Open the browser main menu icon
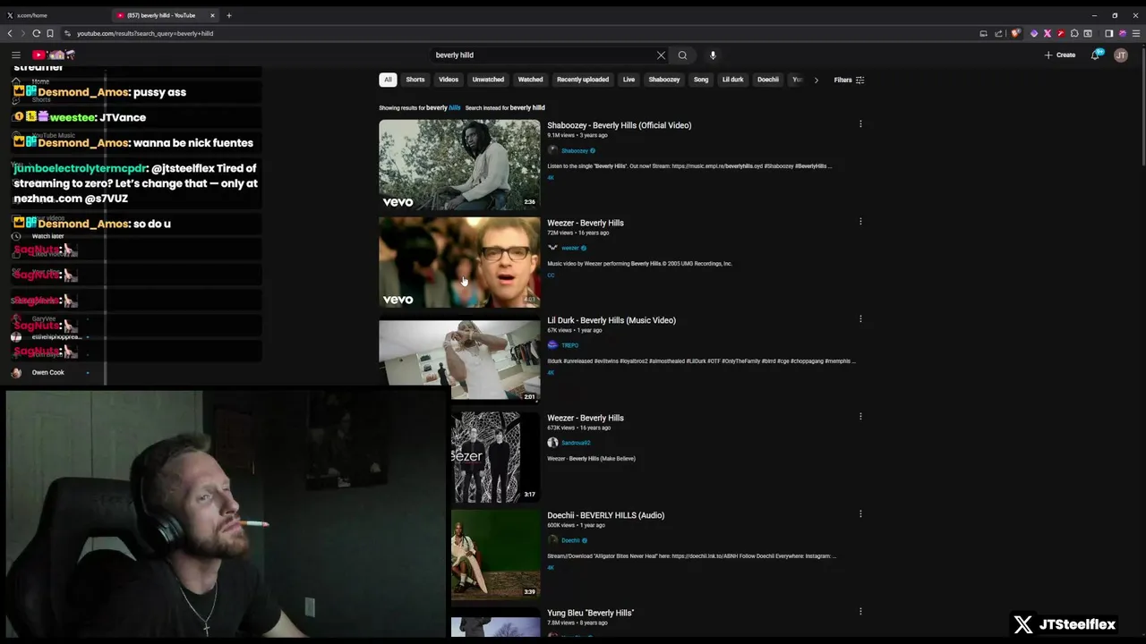 [x=1136, y=33]
